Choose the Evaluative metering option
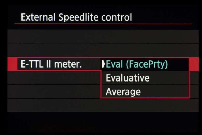Viewport: 202px width, 135px height. [x=128, y=78]
